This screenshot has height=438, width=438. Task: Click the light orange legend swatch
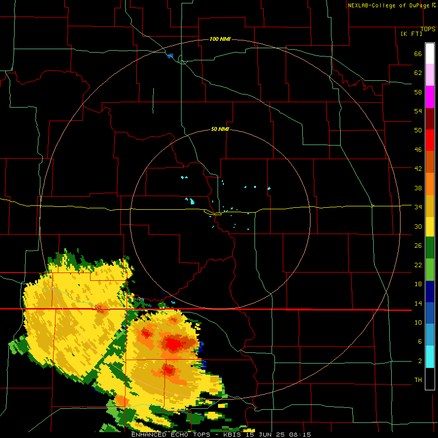(x=430, y=184)
